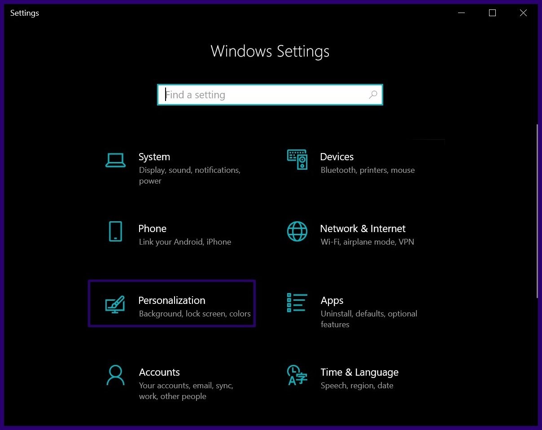The image size is (542, 430).
Task: Open the Network & Internet globe icon
Action: (x=297, y=231)
